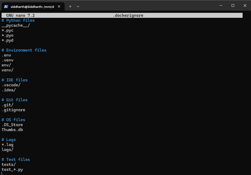Click the .gitignore entry line
This screenshot has width=251, height=175.
coord(13,110)
